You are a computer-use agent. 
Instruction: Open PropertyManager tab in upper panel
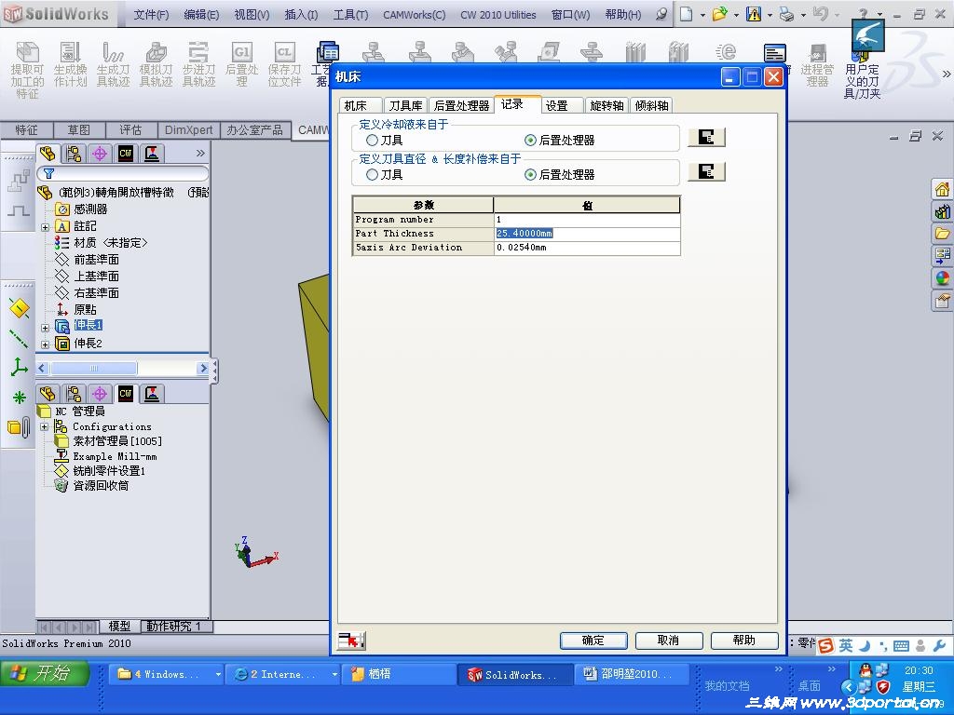pyautogui.click(x=74, y=154)
